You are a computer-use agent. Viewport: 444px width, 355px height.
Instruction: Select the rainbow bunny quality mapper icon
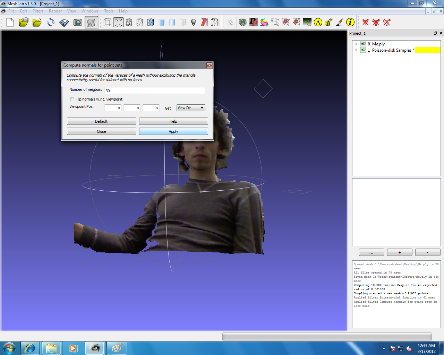click(264, 23)
